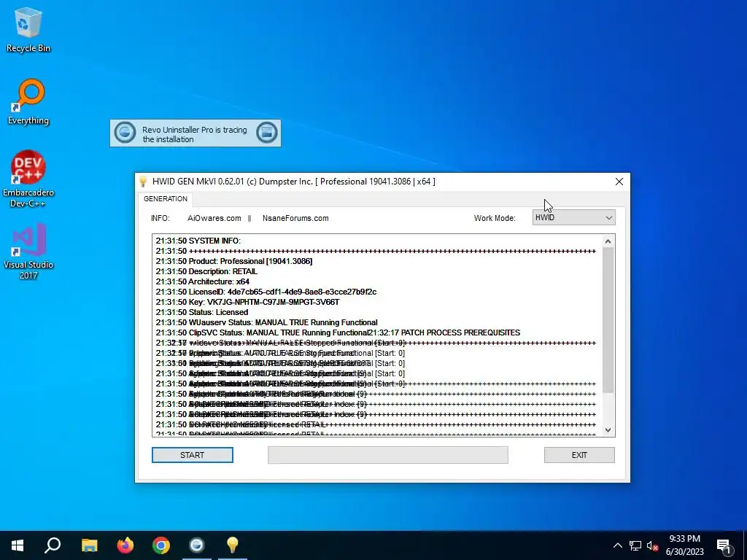Open the notification center icon
The width and height of the screenshot is (747, 560).
pos(724,545)
